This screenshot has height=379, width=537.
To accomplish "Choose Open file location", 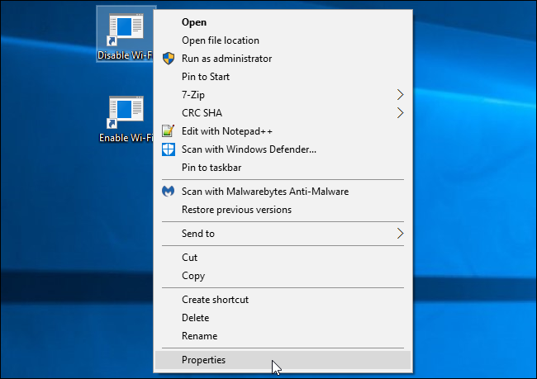I will coord(283,40).
